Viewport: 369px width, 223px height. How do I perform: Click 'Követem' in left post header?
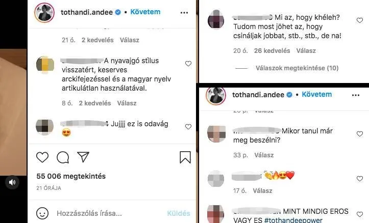(x=145, y=12)
